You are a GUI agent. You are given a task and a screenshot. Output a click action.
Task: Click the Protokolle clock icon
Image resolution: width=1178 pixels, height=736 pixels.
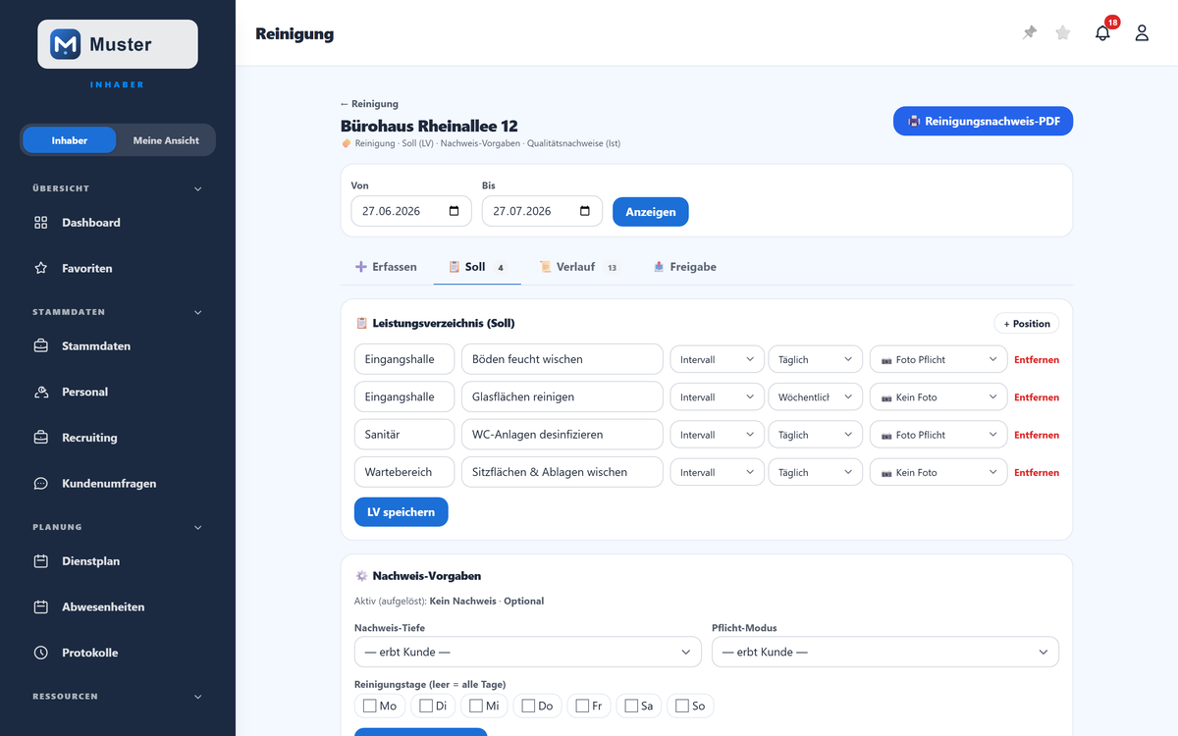(41, 653)
